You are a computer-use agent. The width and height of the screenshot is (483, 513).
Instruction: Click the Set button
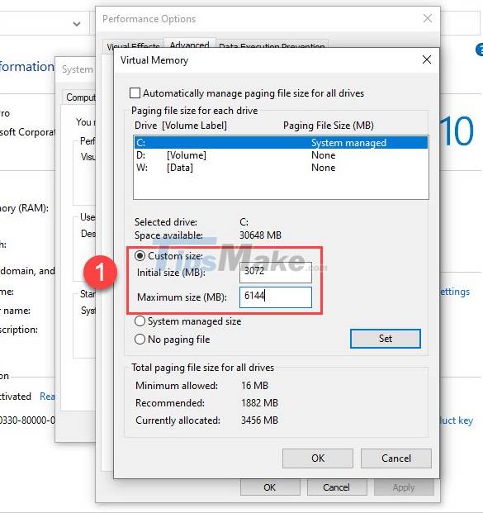[x=386, y=339]
